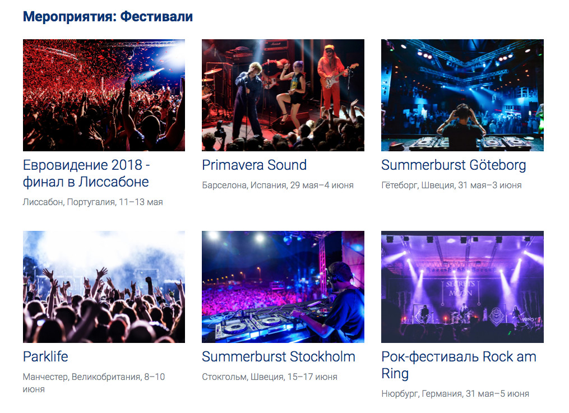The height and width of the screenshot is (413, 569).
Task: Follow the Евровидение 2018 title link
Action: pos(86,173)
